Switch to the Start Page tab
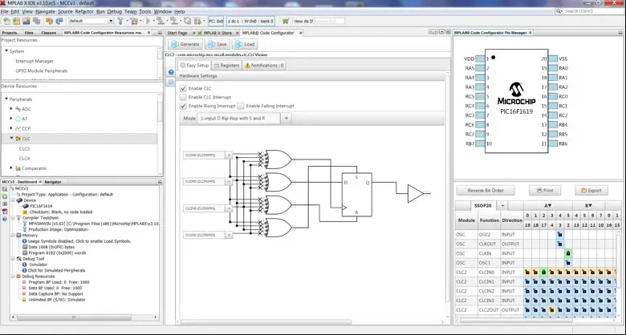Viewport: 626px width, 335px height. pyautogui.click(x=177, y=33)
